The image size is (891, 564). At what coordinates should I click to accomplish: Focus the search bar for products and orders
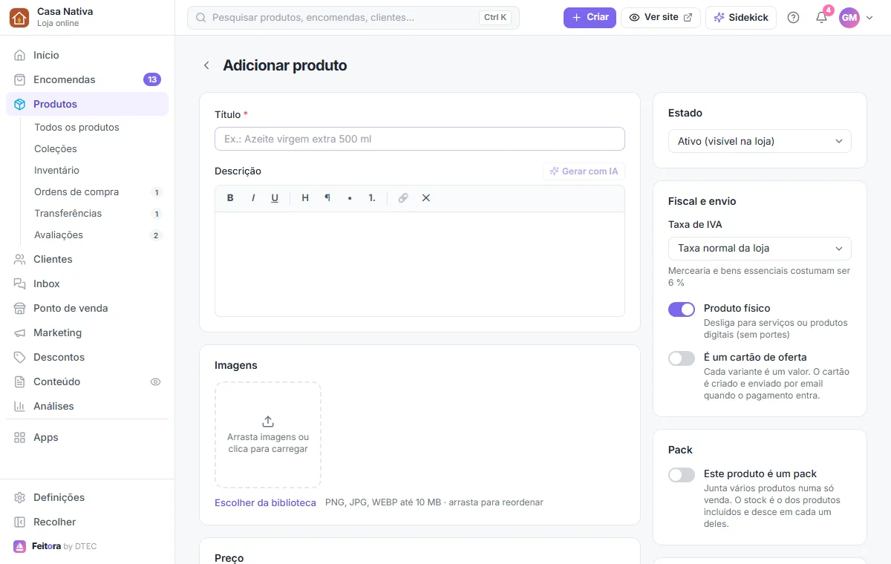pos(353,17)
